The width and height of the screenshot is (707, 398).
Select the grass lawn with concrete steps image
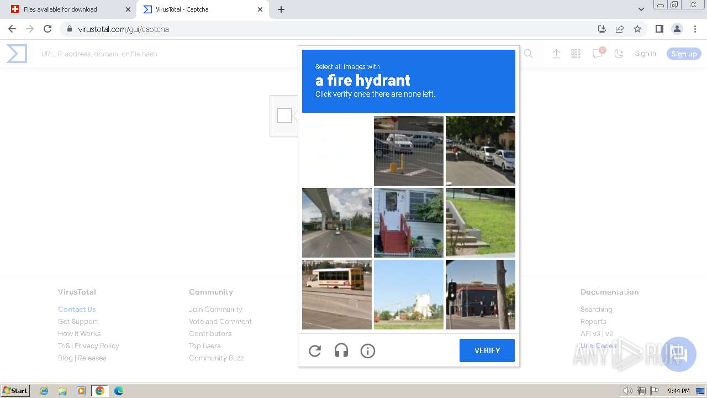481,223
